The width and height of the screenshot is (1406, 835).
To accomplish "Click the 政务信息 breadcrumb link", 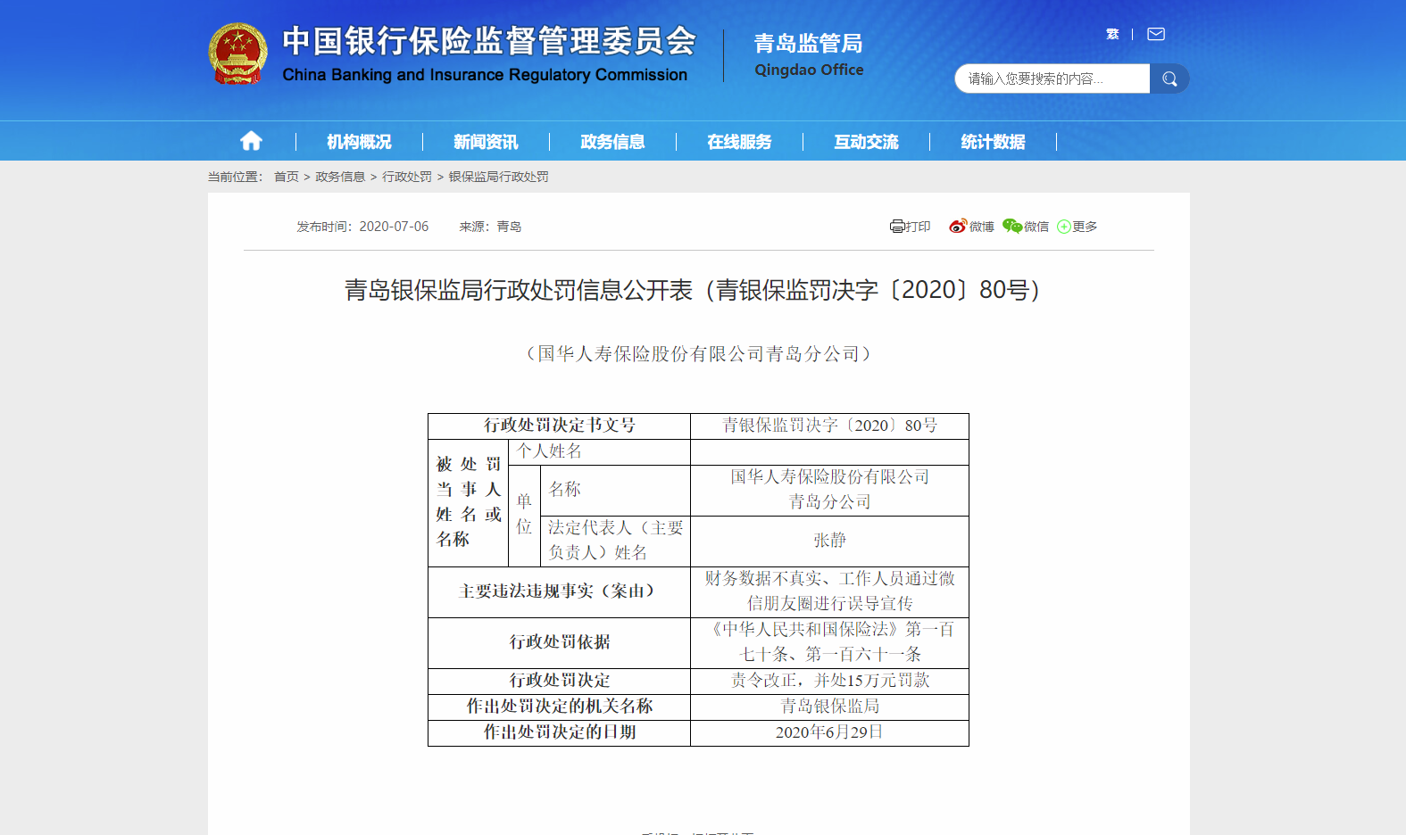I will point(340,177).
